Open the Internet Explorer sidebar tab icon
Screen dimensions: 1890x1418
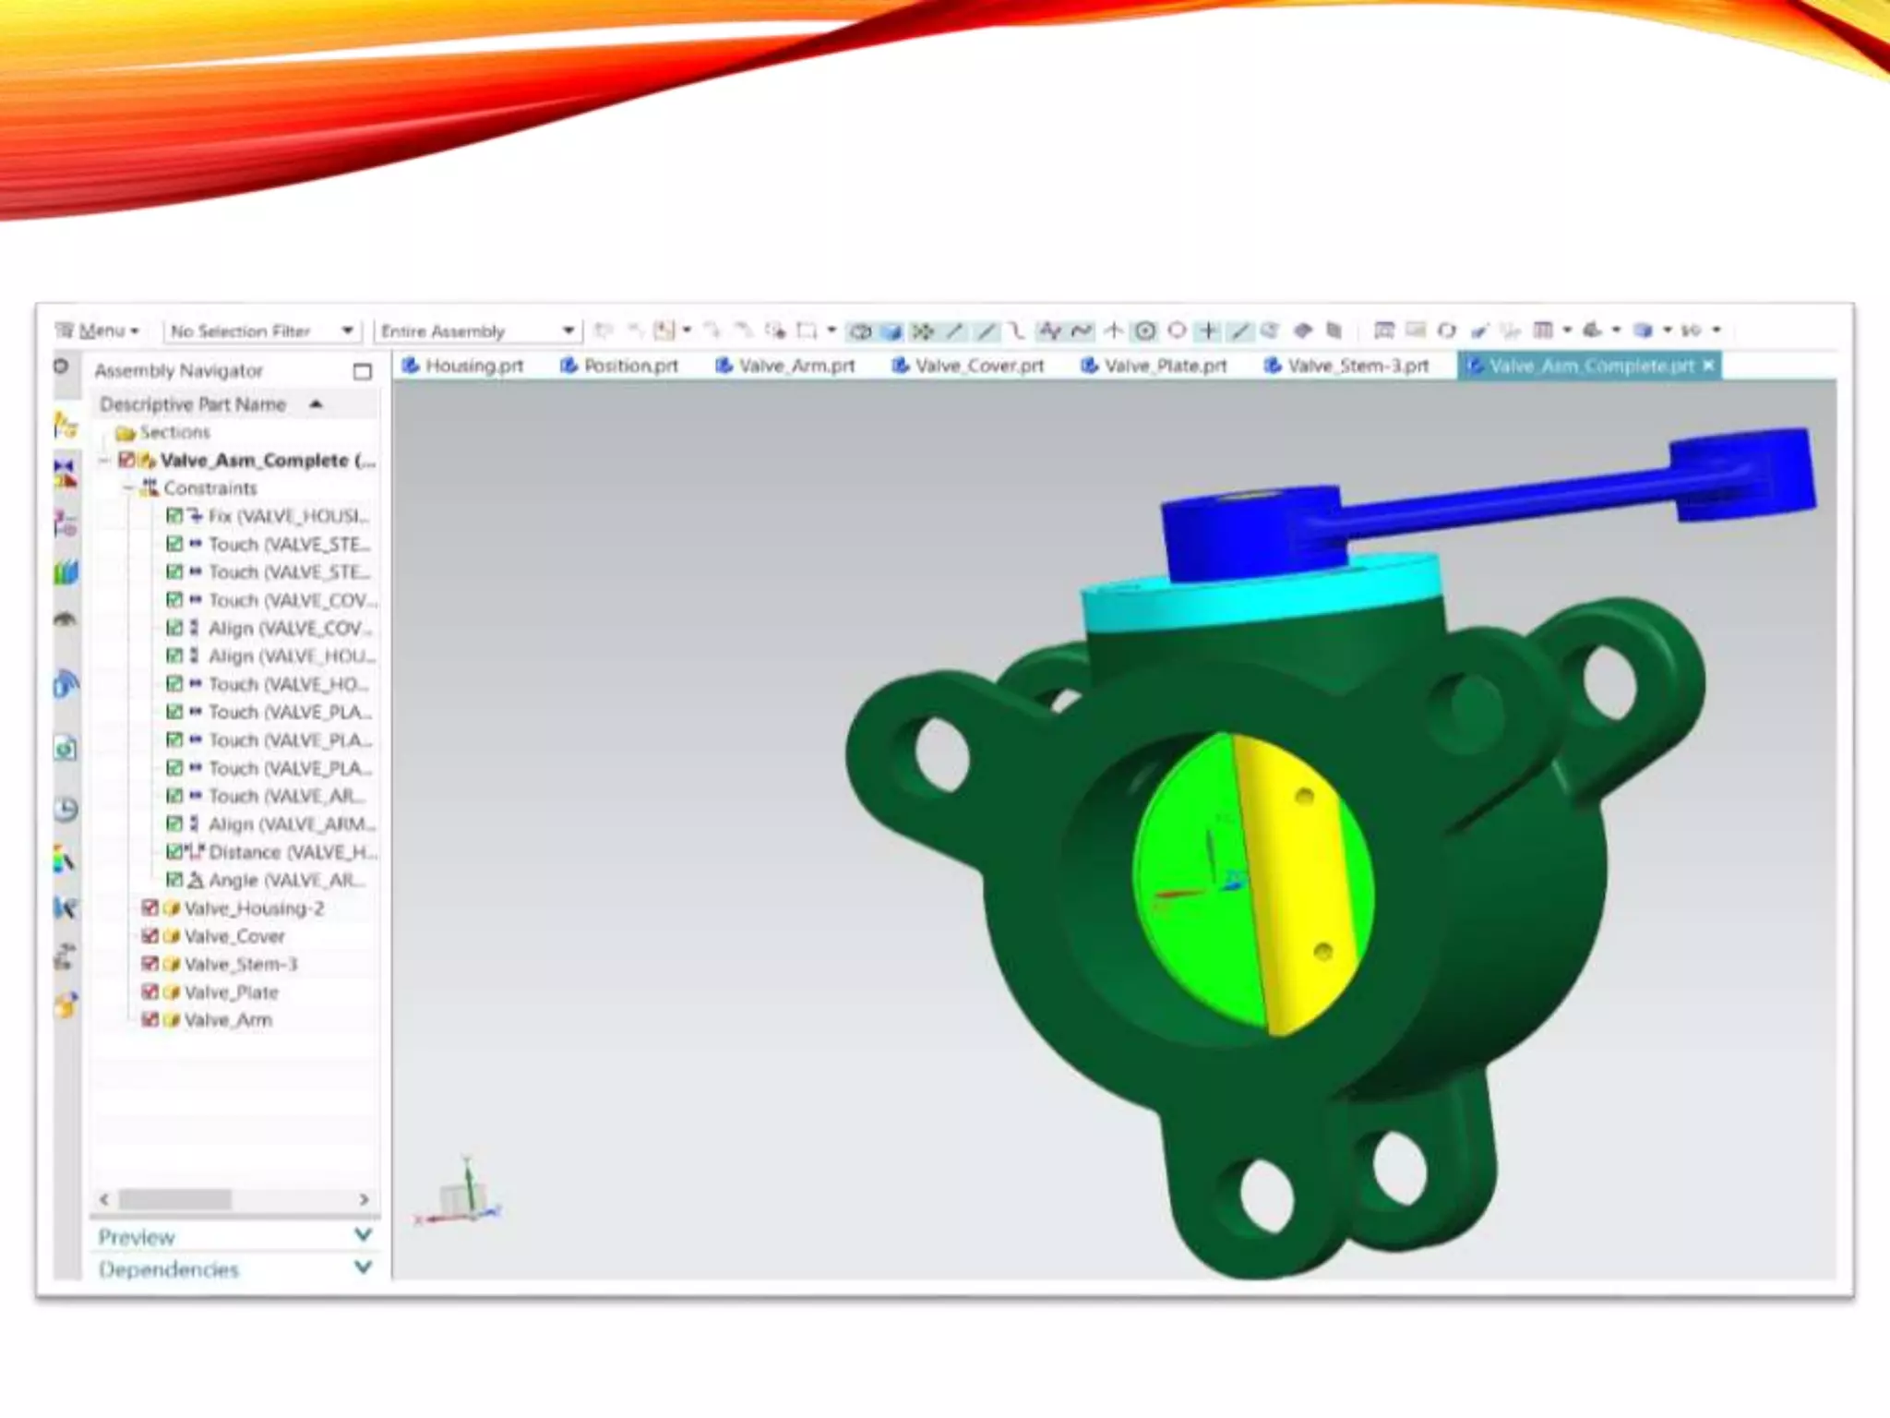point(65,684)
